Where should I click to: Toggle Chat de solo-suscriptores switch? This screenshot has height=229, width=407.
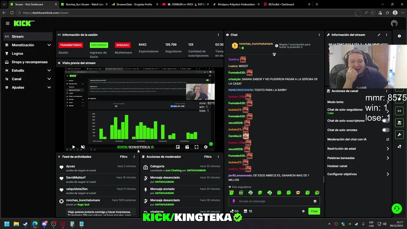pyautogui.click(x=386, y=121)
